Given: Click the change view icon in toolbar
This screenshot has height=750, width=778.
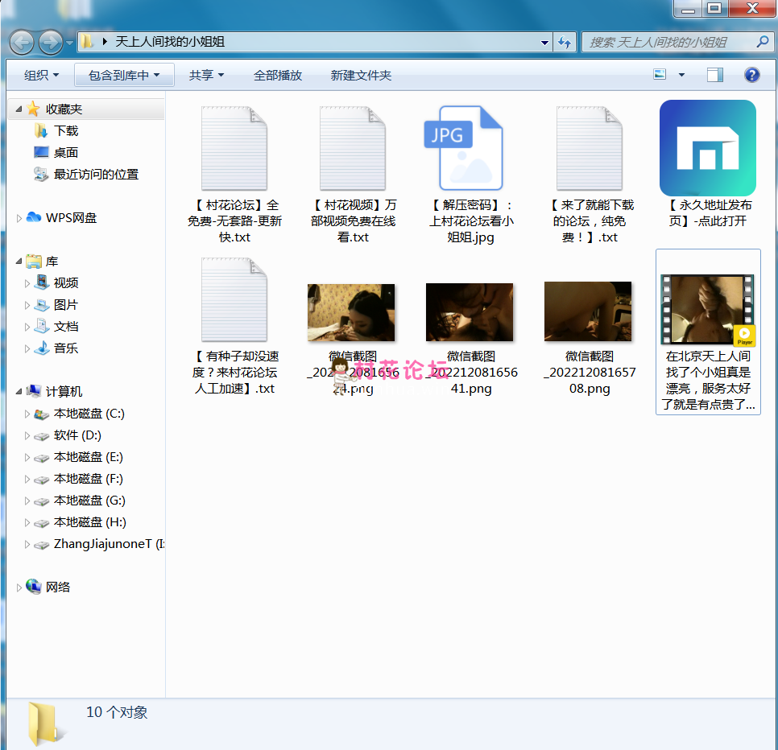Looking at the screenshot, I should click(x=661, y=75).
